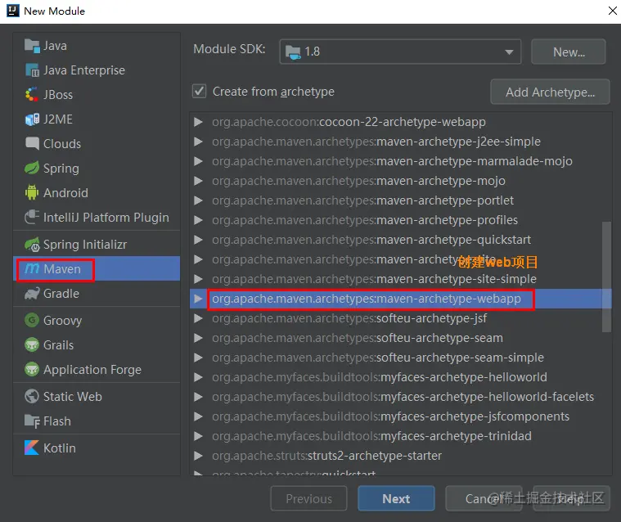Select the Spring Initializr icon

[32, 245]
